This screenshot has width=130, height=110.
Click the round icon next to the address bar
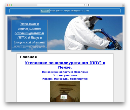tap(88, 5)
